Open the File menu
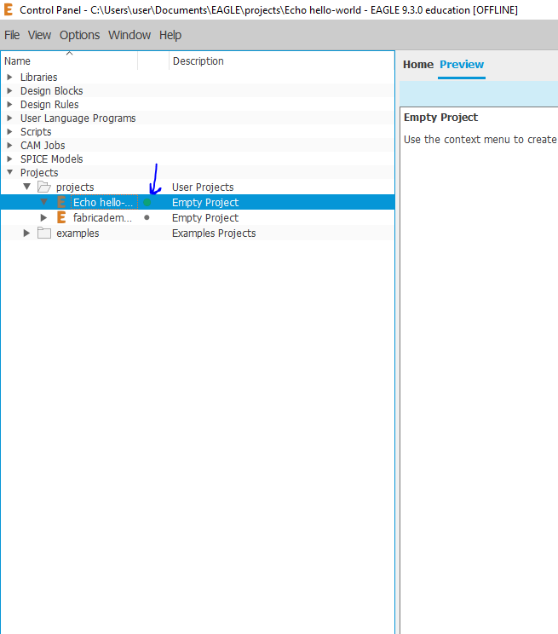Image resolution: width=558 pixels, height=634 pixels. (12, 35)
